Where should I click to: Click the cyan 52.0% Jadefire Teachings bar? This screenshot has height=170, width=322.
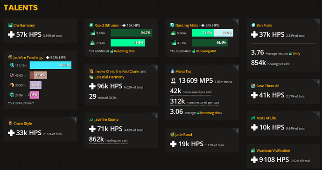click(50, 65)
